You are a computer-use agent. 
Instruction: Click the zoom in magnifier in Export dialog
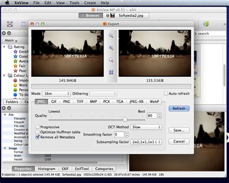111,48
